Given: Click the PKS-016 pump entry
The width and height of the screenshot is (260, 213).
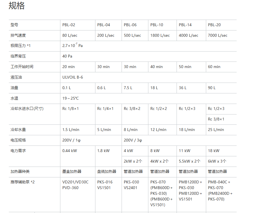Looking at the screenshot, I should click(105, 182).
